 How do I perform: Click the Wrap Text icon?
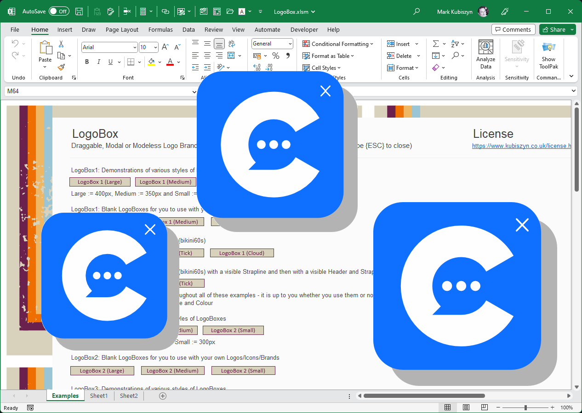coord(231,44)
